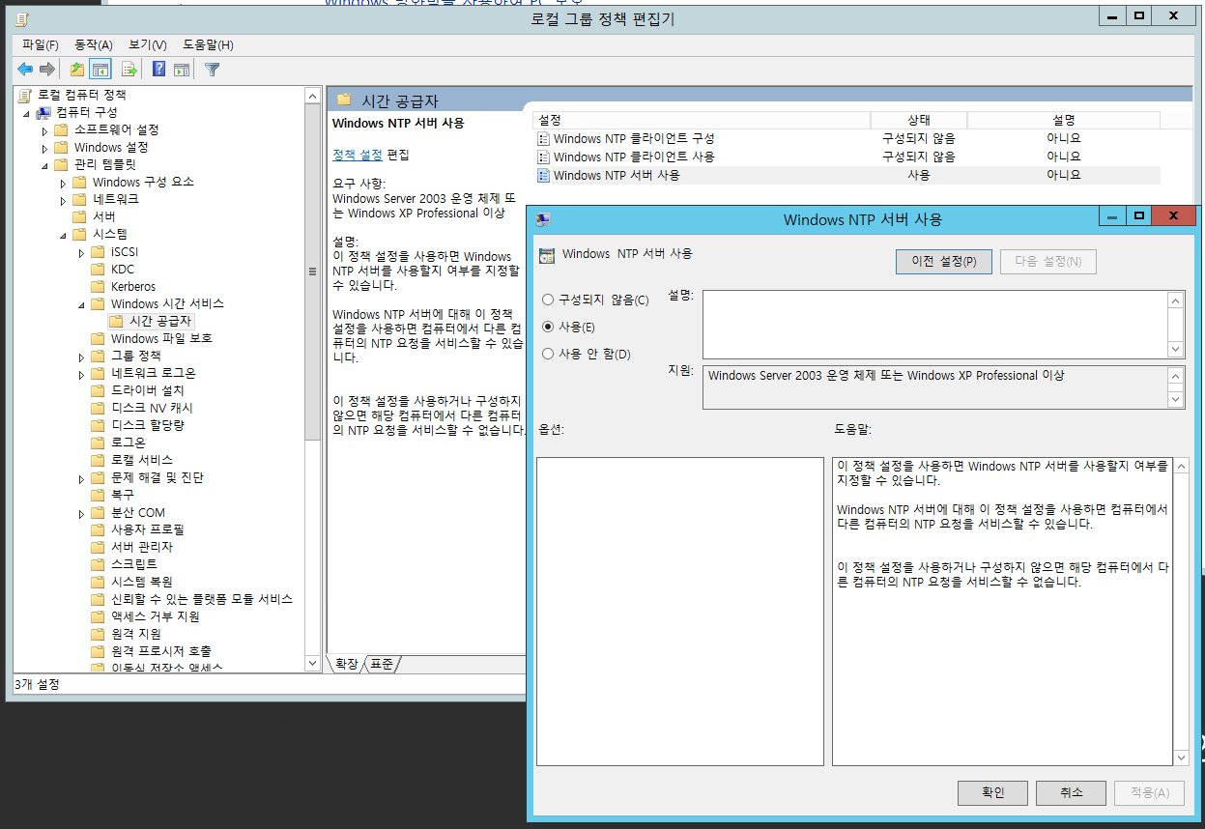Expand the iSCSI node

(x=81, y=252)
